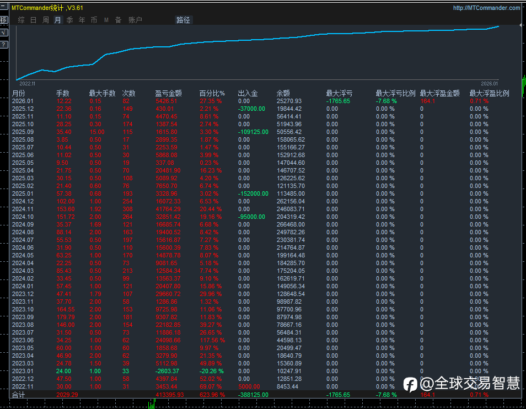The image size is (526, 409).
Task: Click percentage 29.96 % in 2023.12 row
Action: pyautogui.click(x=211, y=294)
